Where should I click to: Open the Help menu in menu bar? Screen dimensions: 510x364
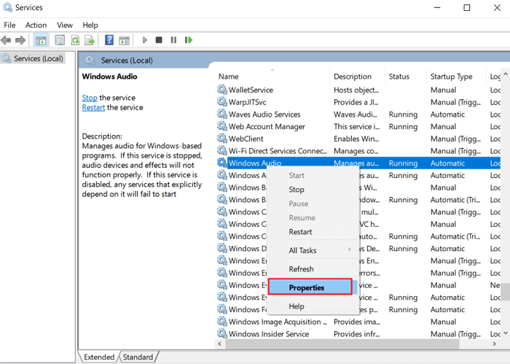(x=90, y=25)
